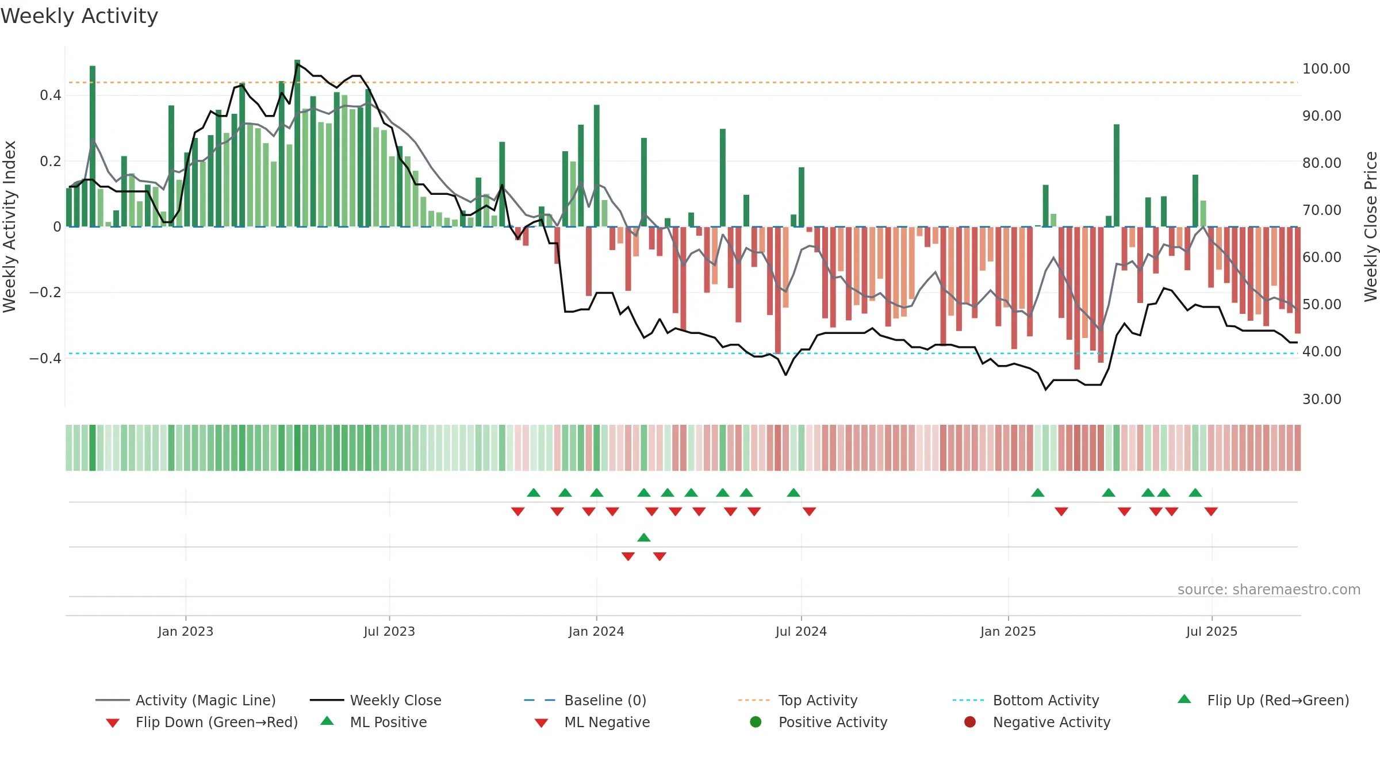Click the Flip Up marker just after Jan 2025
This screenshot has width=1380, height=776.
(x=1038, y=493)
